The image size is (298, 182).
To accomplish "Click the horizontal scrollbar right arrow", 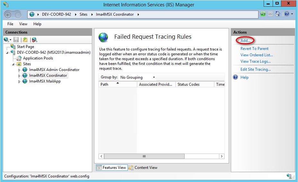I will [222, 156].
